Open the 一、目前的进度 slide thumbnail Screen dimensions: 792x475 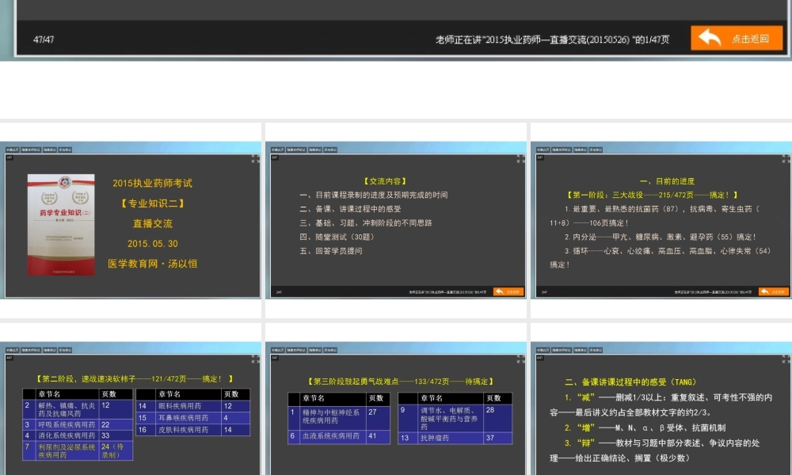(661, 221)
